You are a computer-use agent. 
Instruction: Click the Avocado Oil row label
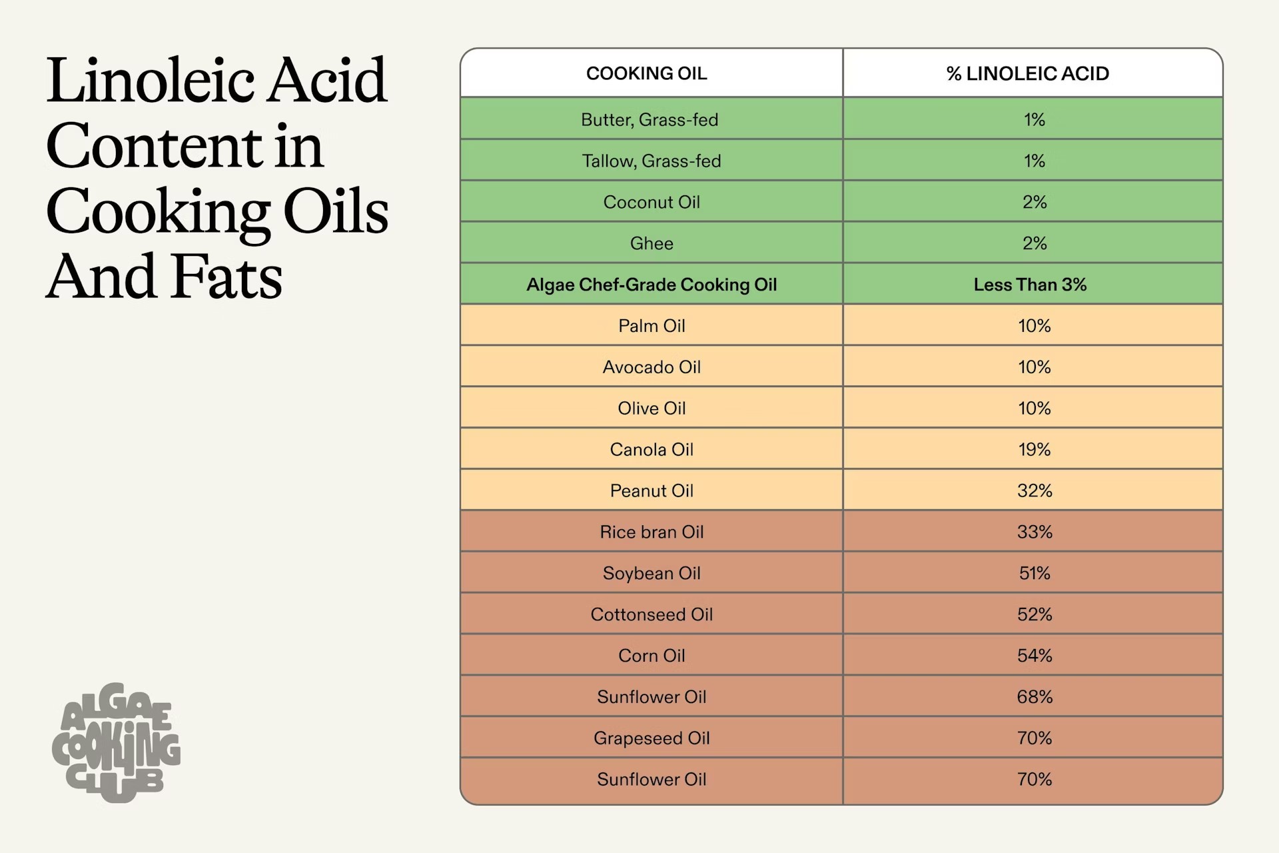(x=651, y=367)
